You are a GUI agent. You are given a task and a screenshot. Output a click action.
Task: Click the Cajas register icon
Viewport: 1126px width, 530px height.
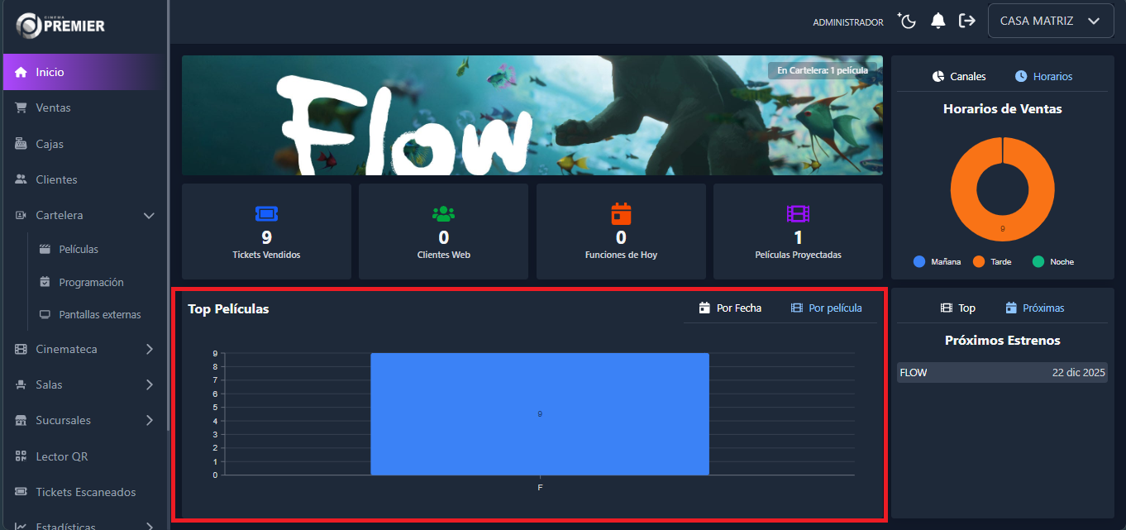[21, 144]
